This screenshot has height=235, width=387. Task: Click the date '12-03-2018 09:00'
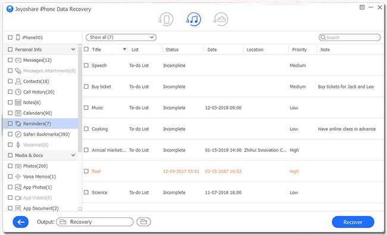[x=223, y=108]
